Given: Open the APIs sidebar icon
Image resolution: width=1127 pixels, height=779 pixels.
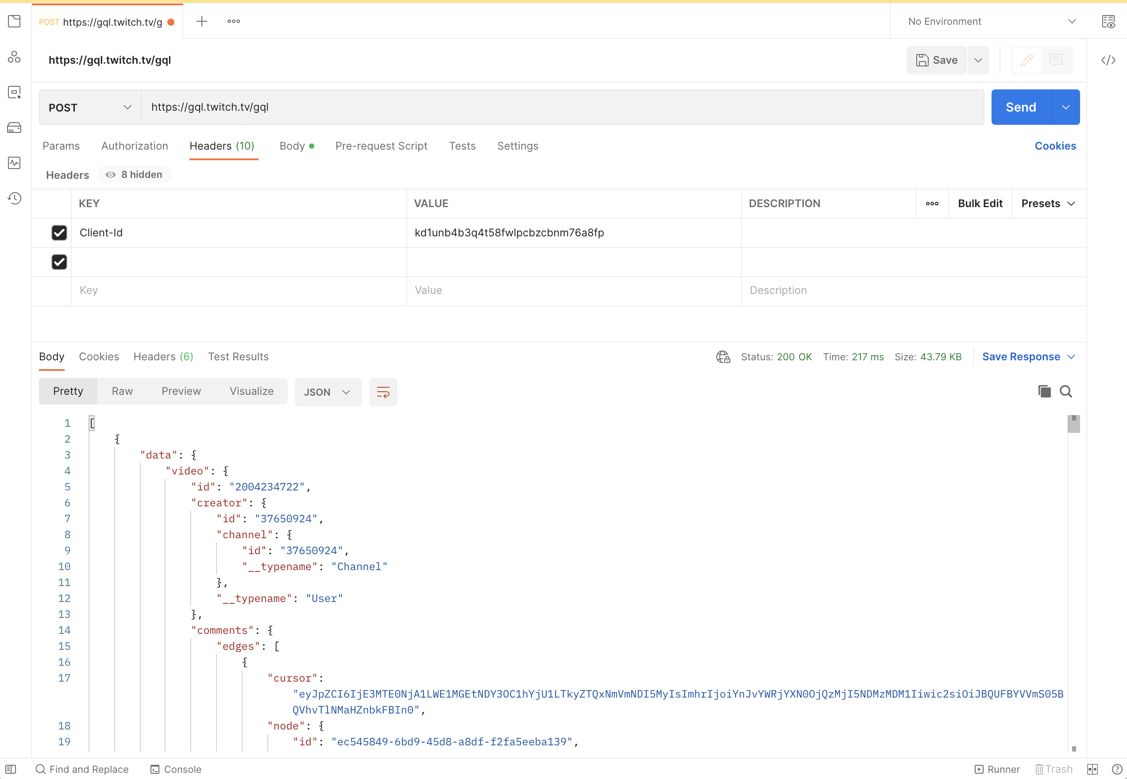Looking at the screenshot, I should [14, 57].
